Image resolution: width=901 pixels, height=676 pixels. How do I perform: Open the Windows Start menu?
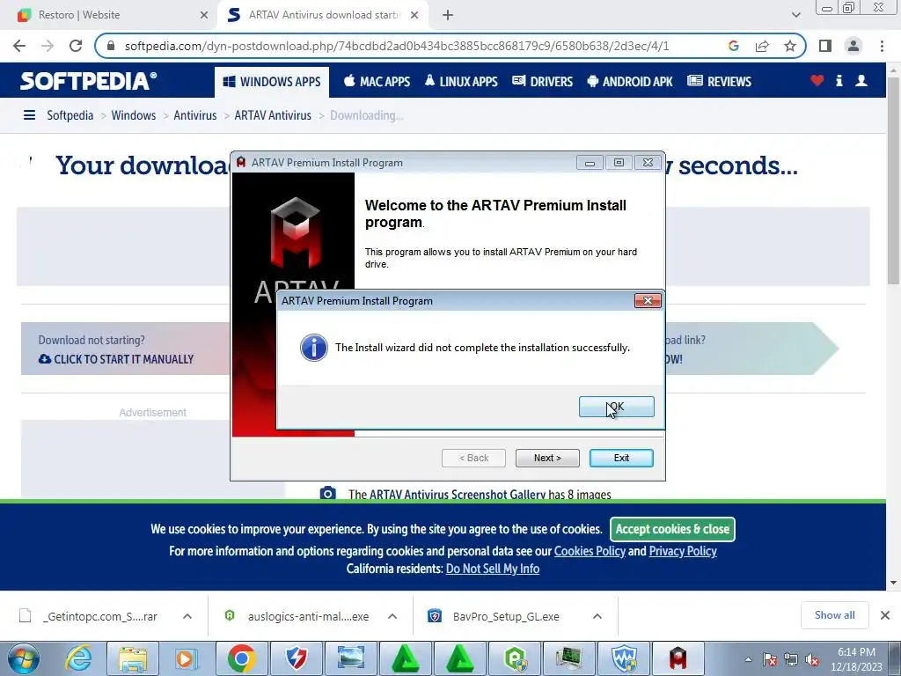(24, 658)
